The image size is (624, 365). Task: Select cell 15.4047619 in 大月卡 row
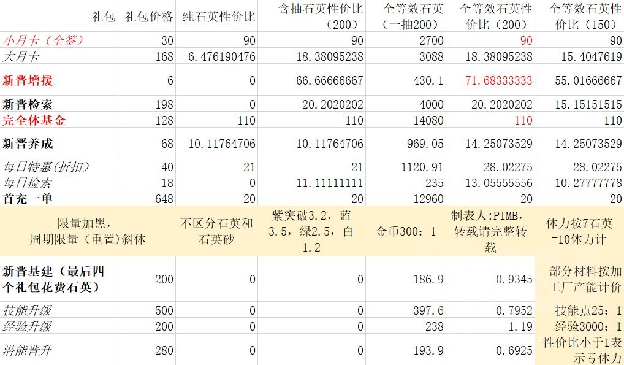(x=579, y=56)
